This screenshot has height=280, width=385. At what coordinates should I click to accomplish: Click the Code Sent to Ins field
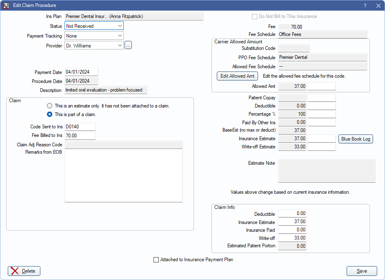click(x=80, y=127)
